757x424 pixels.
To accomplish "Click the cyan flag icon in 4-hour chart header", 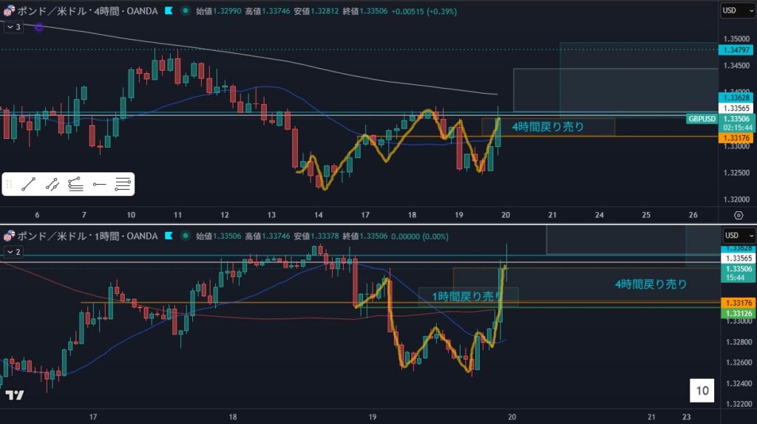I will coord(169,11).
